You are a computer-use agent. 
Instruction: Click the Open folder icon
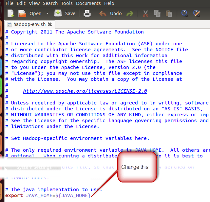pyautogui.click(x=22, y=13)
